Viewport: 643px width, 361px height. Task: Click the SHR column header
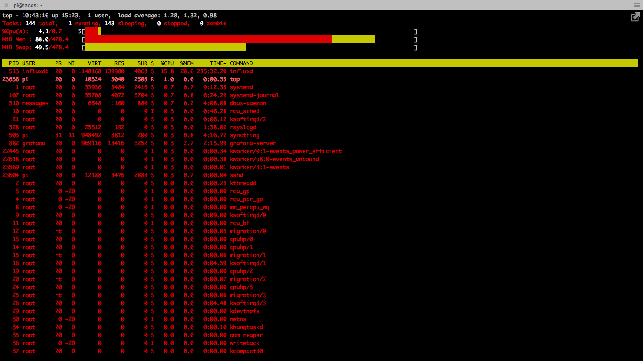143,63
